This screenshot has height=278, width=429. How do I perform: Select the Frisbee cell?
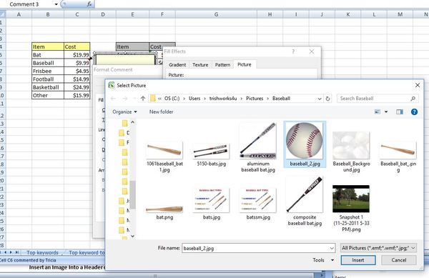(48, 71)
